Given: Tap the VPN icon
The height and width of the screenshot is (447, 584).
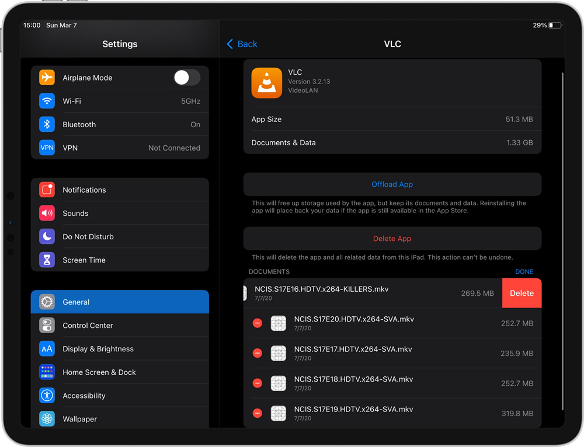Looking at the screenshot, I should coord(47,148).
